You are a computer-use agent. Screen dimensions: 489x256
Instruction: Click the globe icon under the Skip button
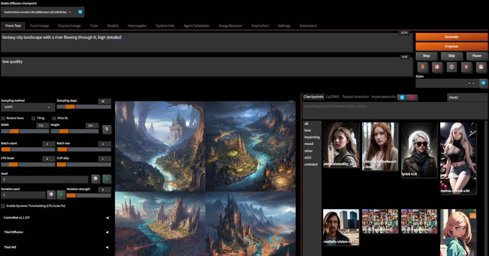(x=452, y=67)
